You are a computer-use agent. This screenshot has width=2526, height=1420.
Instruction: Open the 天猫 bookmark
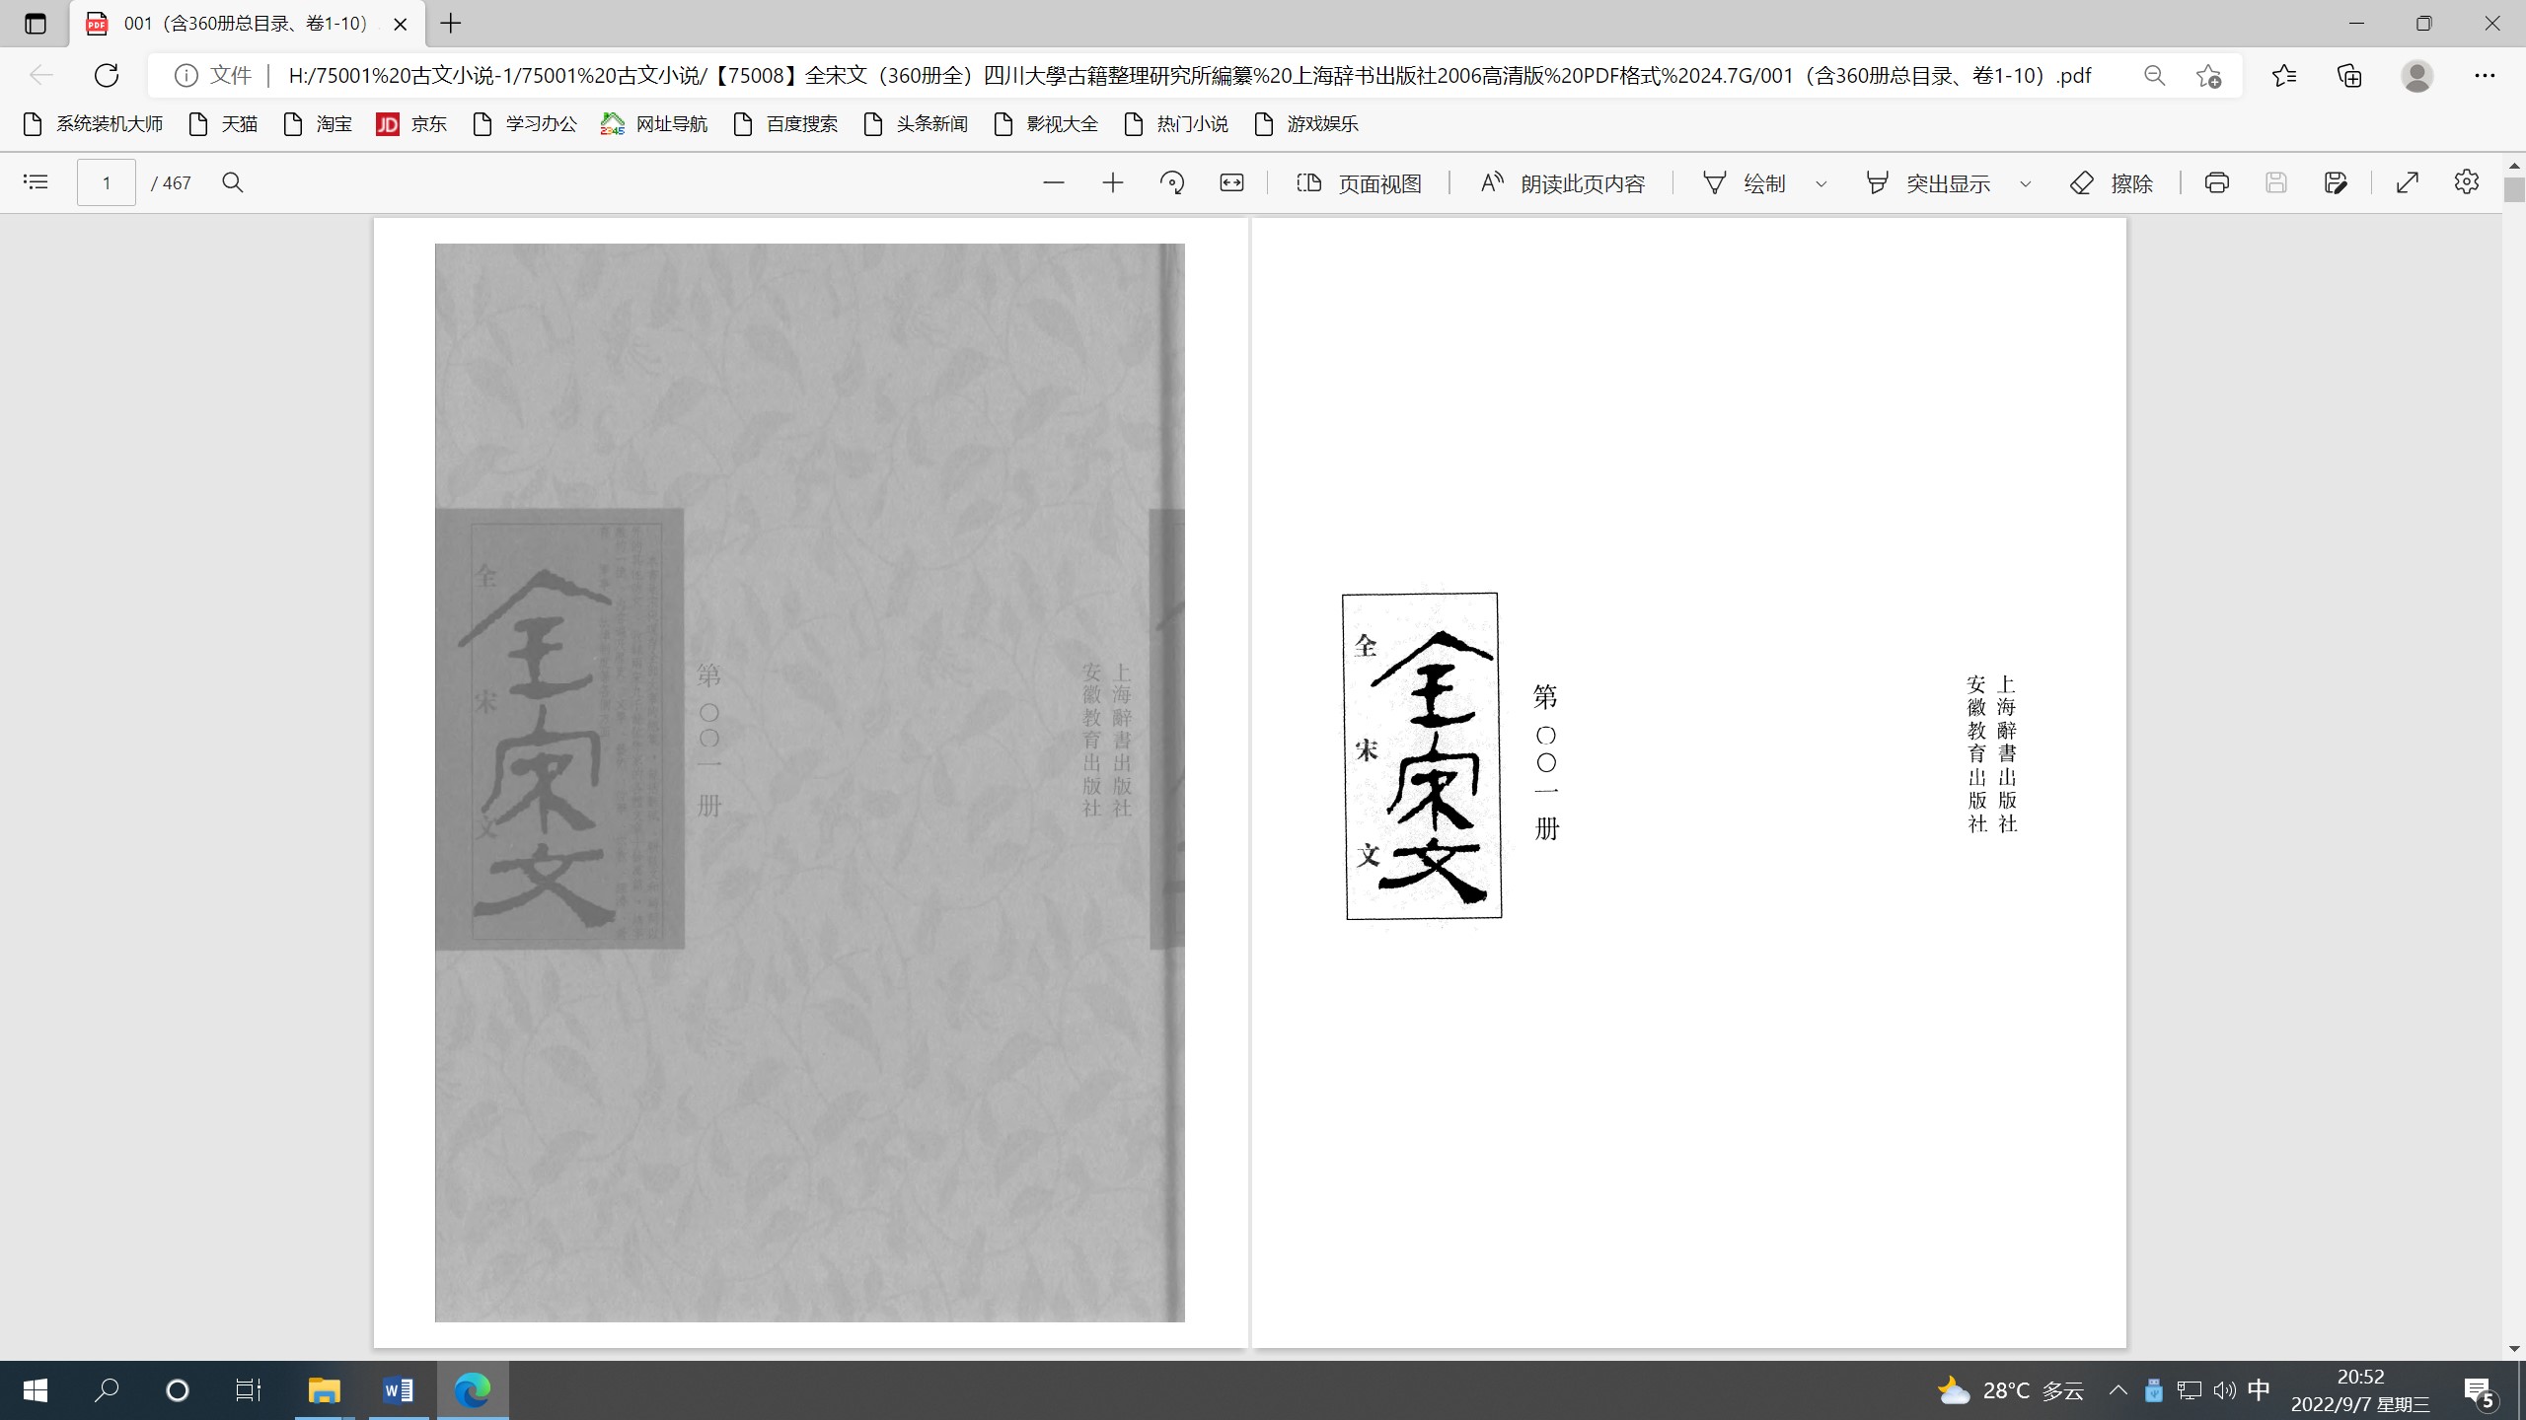[x=223, y=124]
